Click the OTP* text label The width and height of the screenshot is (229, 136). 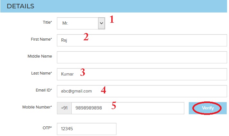(47, 128)
